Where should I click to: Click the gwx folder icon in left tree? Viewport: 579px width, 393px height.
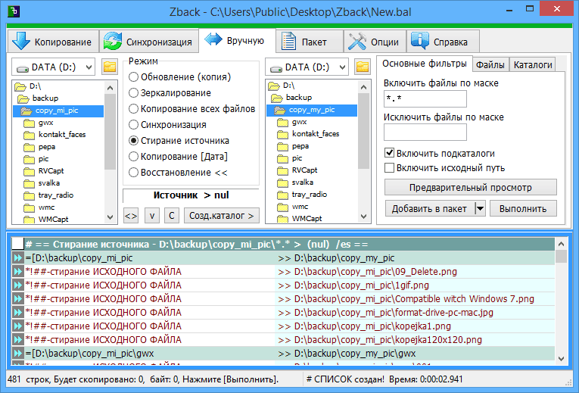(30, 123)
